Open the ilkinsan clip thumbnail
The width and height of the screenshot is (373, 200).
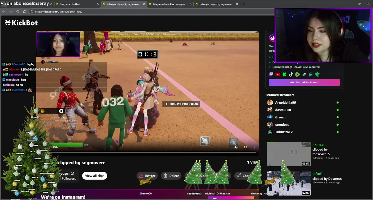289,154
